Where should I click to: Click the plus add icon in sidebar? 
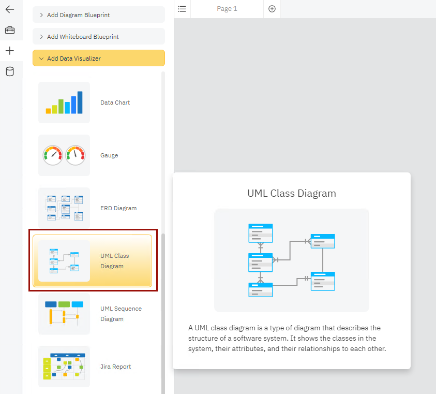(x=10, y=51)
